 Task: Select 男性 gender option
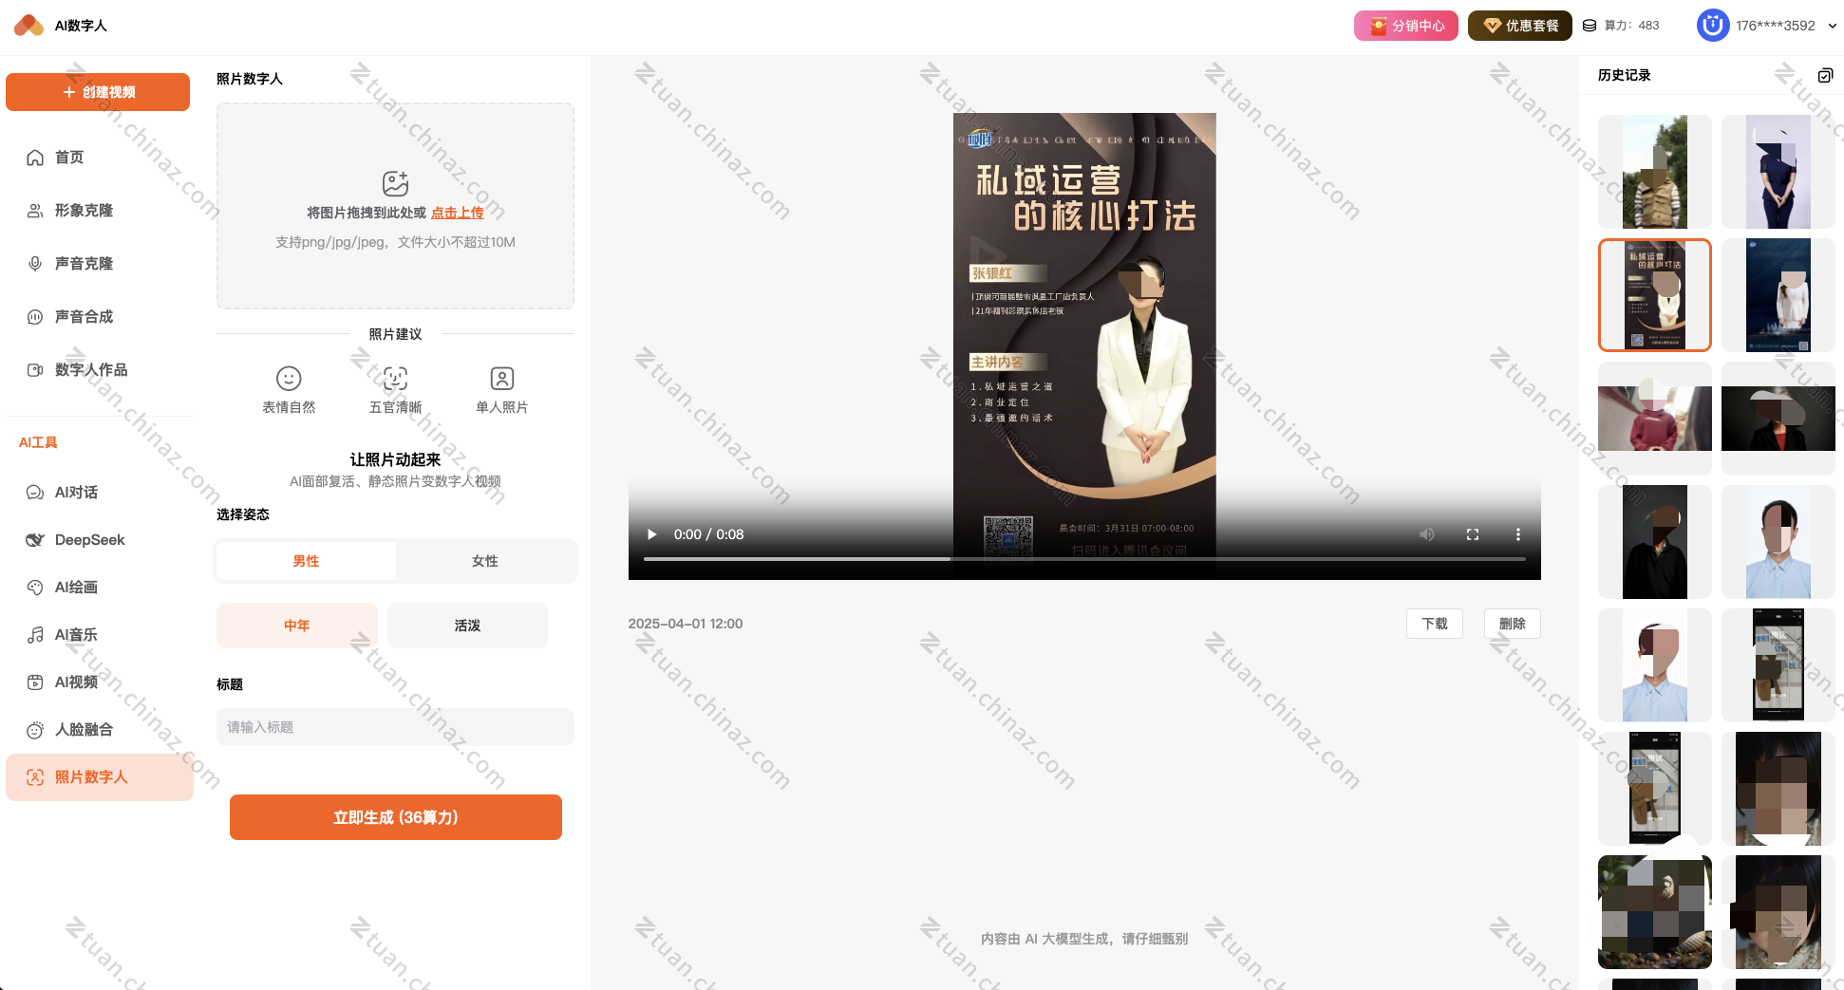pos(306,561)
